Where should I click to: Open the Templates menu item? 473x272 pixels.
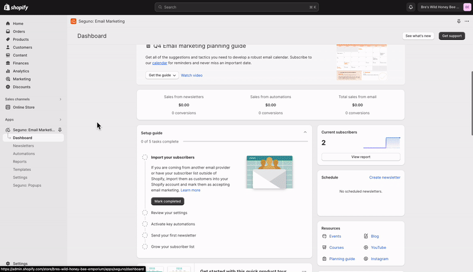pos(22,170)
